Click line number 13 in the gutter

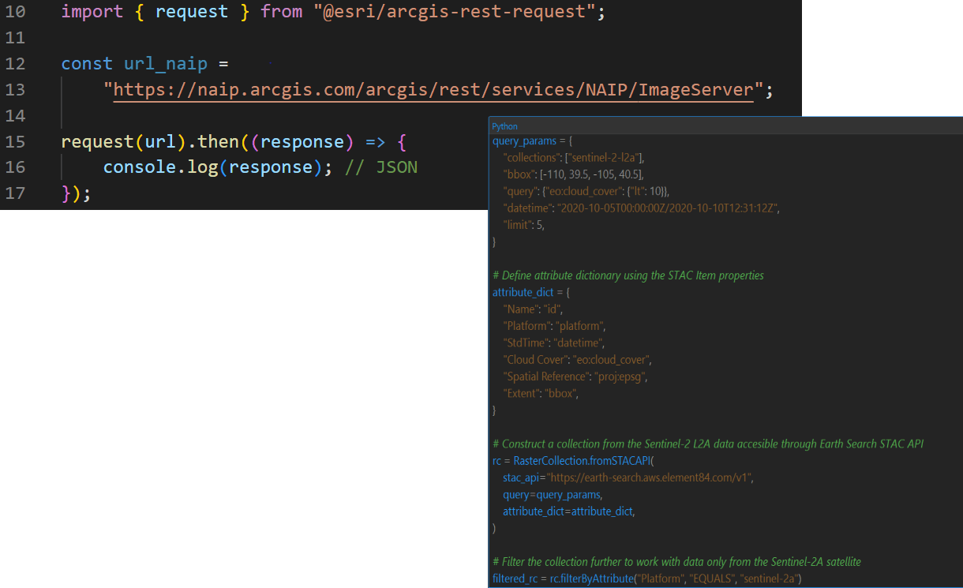(x=14, y=90)
